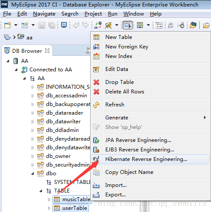Collapse the 'Connected to AA' node
The height and width of the screenshot is (212, 211).
click(16, 70)
